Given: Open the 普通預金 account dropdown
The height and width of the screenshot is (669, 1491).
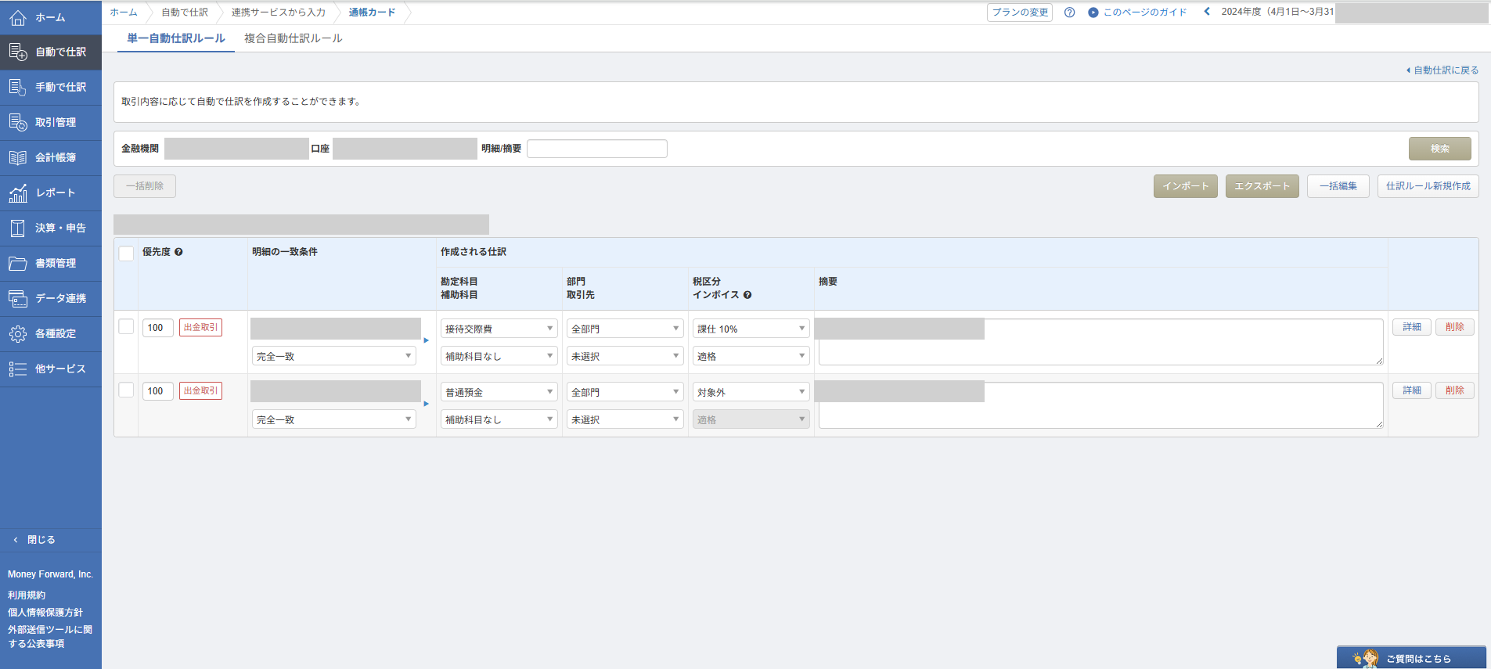Looking at the screenshot, I should click(499, 392).
